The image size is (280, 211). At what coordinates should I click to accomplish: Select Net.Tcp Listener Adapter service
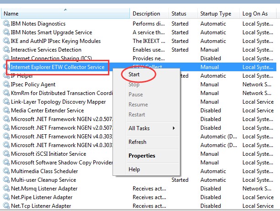tap(41, 206)
